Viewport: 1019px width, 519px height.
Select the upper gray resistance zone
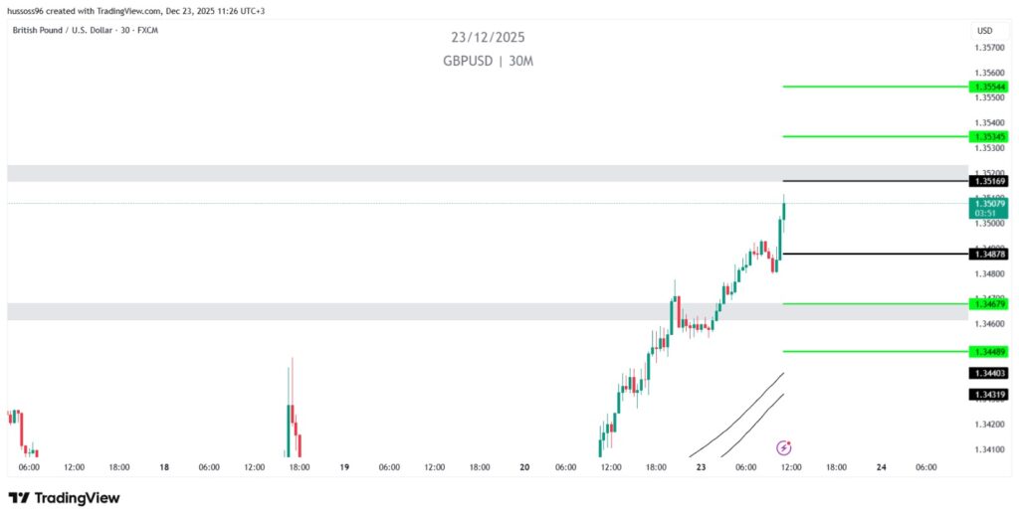point(487,173)
